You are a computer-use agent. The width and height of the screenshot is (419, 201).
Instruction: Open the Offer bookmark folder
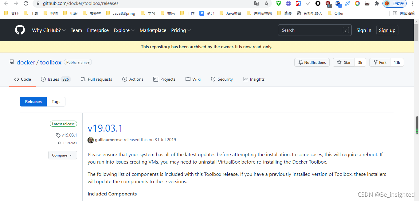pyautogui.click(x=336, y=13)
